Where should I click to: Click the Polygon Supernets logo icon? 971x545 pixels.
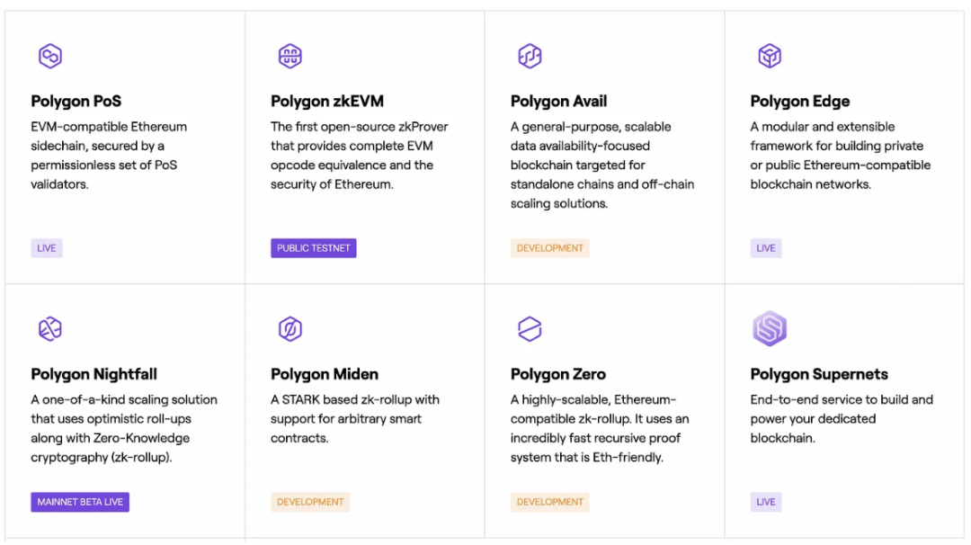[770, 329]
